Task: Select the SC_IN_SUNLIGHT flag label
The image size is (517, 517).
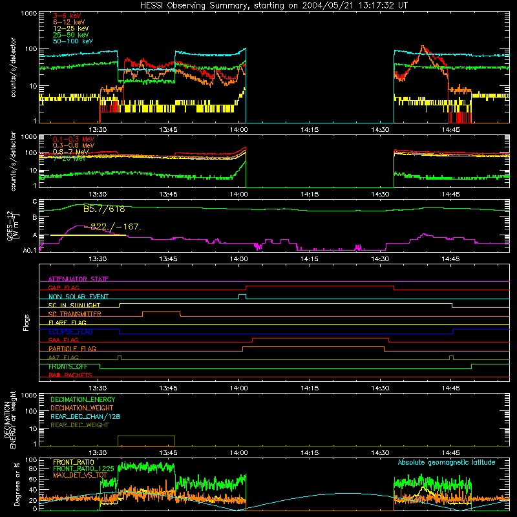Action: (x=74, y=305)
